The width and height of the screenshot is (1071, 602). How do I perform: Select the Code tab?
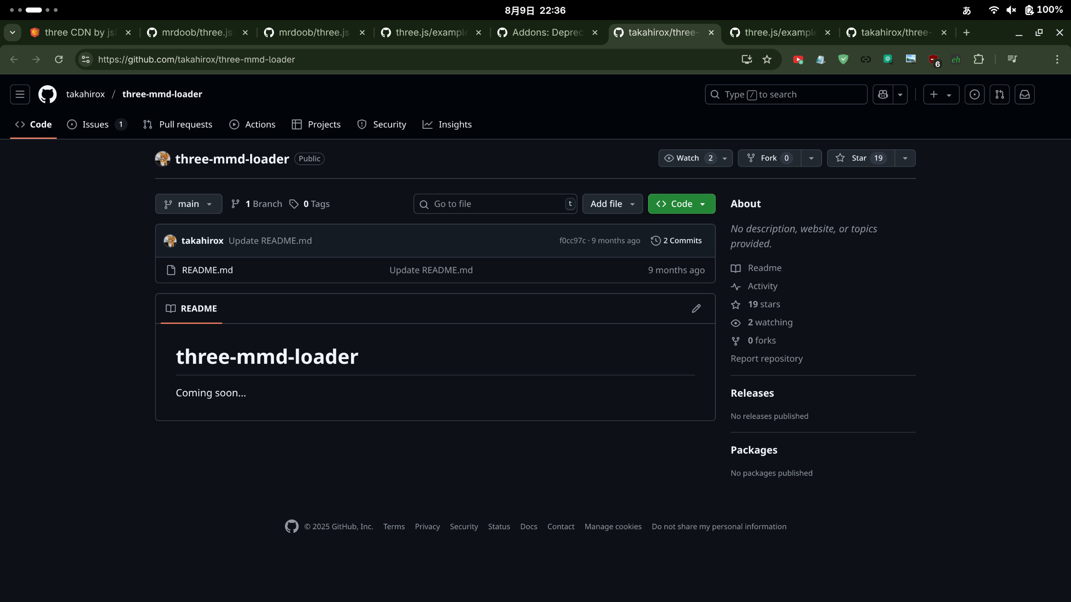pyautogui.click(x=33, y=125)
